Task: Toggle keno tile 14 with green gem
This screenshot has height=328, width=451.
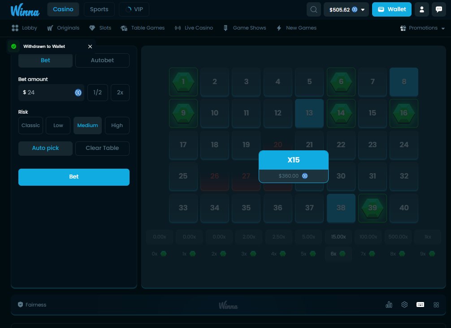Action: pyautogui.click(x=341, y=113)
